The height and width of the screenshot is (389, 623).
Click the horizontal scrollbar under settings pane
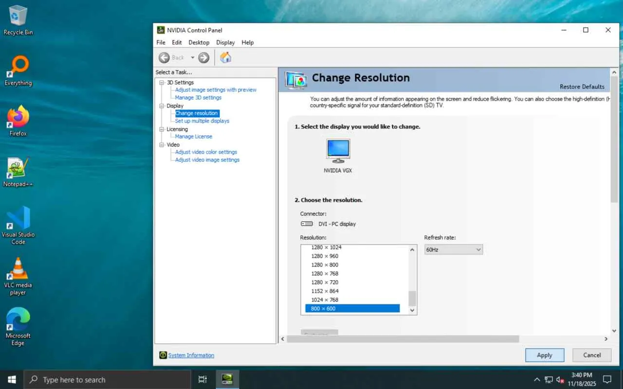click(403, 339)
